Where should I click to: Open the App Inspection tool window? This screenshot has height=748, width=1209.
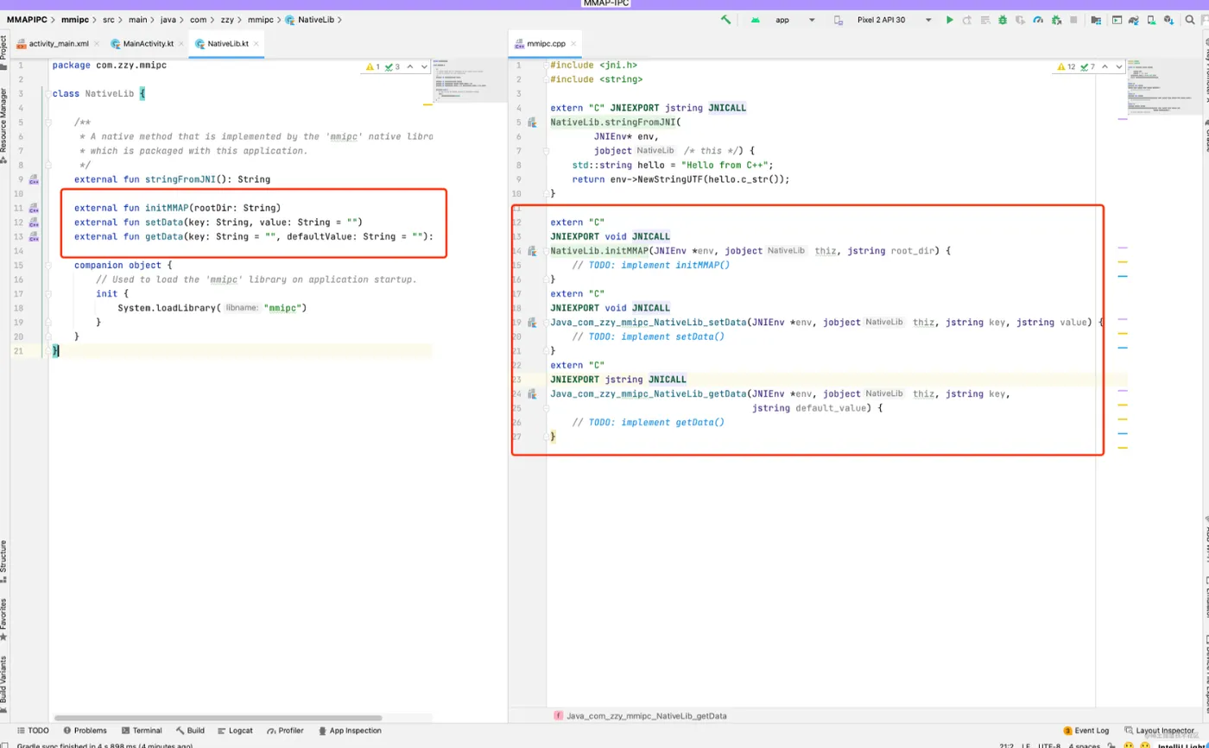(x=350, y=730)
